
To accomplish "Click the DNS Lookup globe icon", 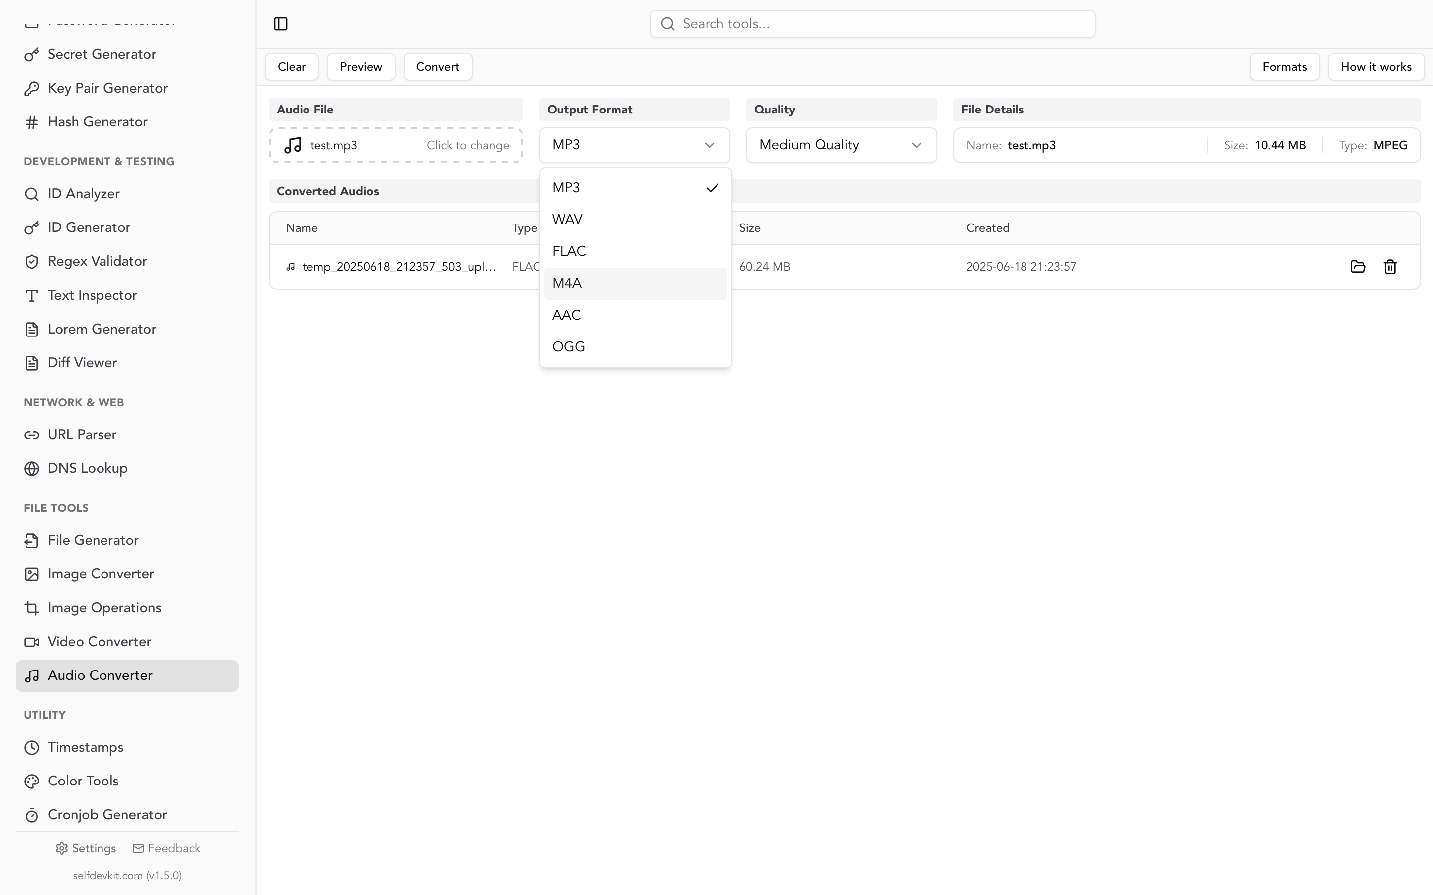I will pos(32,469).
